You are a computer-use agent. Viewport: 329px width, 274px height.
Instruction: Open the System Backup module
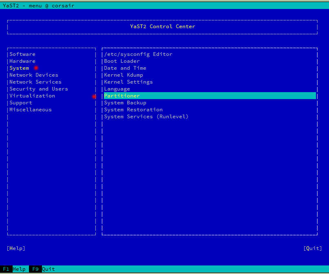pyautogui.click(x=125, y=103)
